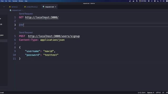Open the localhost:3000/users/signup URL link
This screenshot has width=168, height=94.
[54, 36]
